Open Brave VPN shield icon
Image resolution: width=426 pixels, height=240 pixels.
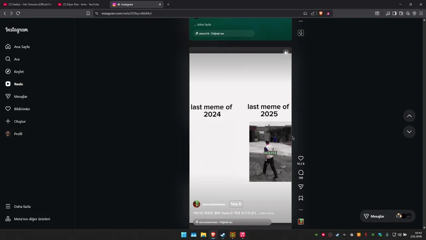[414, 13]
